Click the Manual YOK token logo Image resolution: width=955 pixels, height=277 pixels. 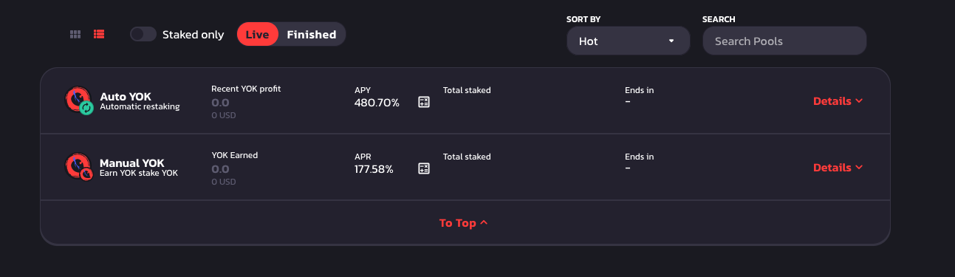point(78,166)
